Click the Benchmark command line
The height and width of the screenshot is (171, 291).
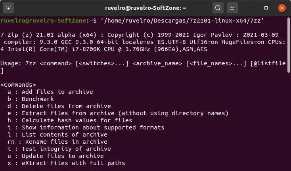(31, 99)
